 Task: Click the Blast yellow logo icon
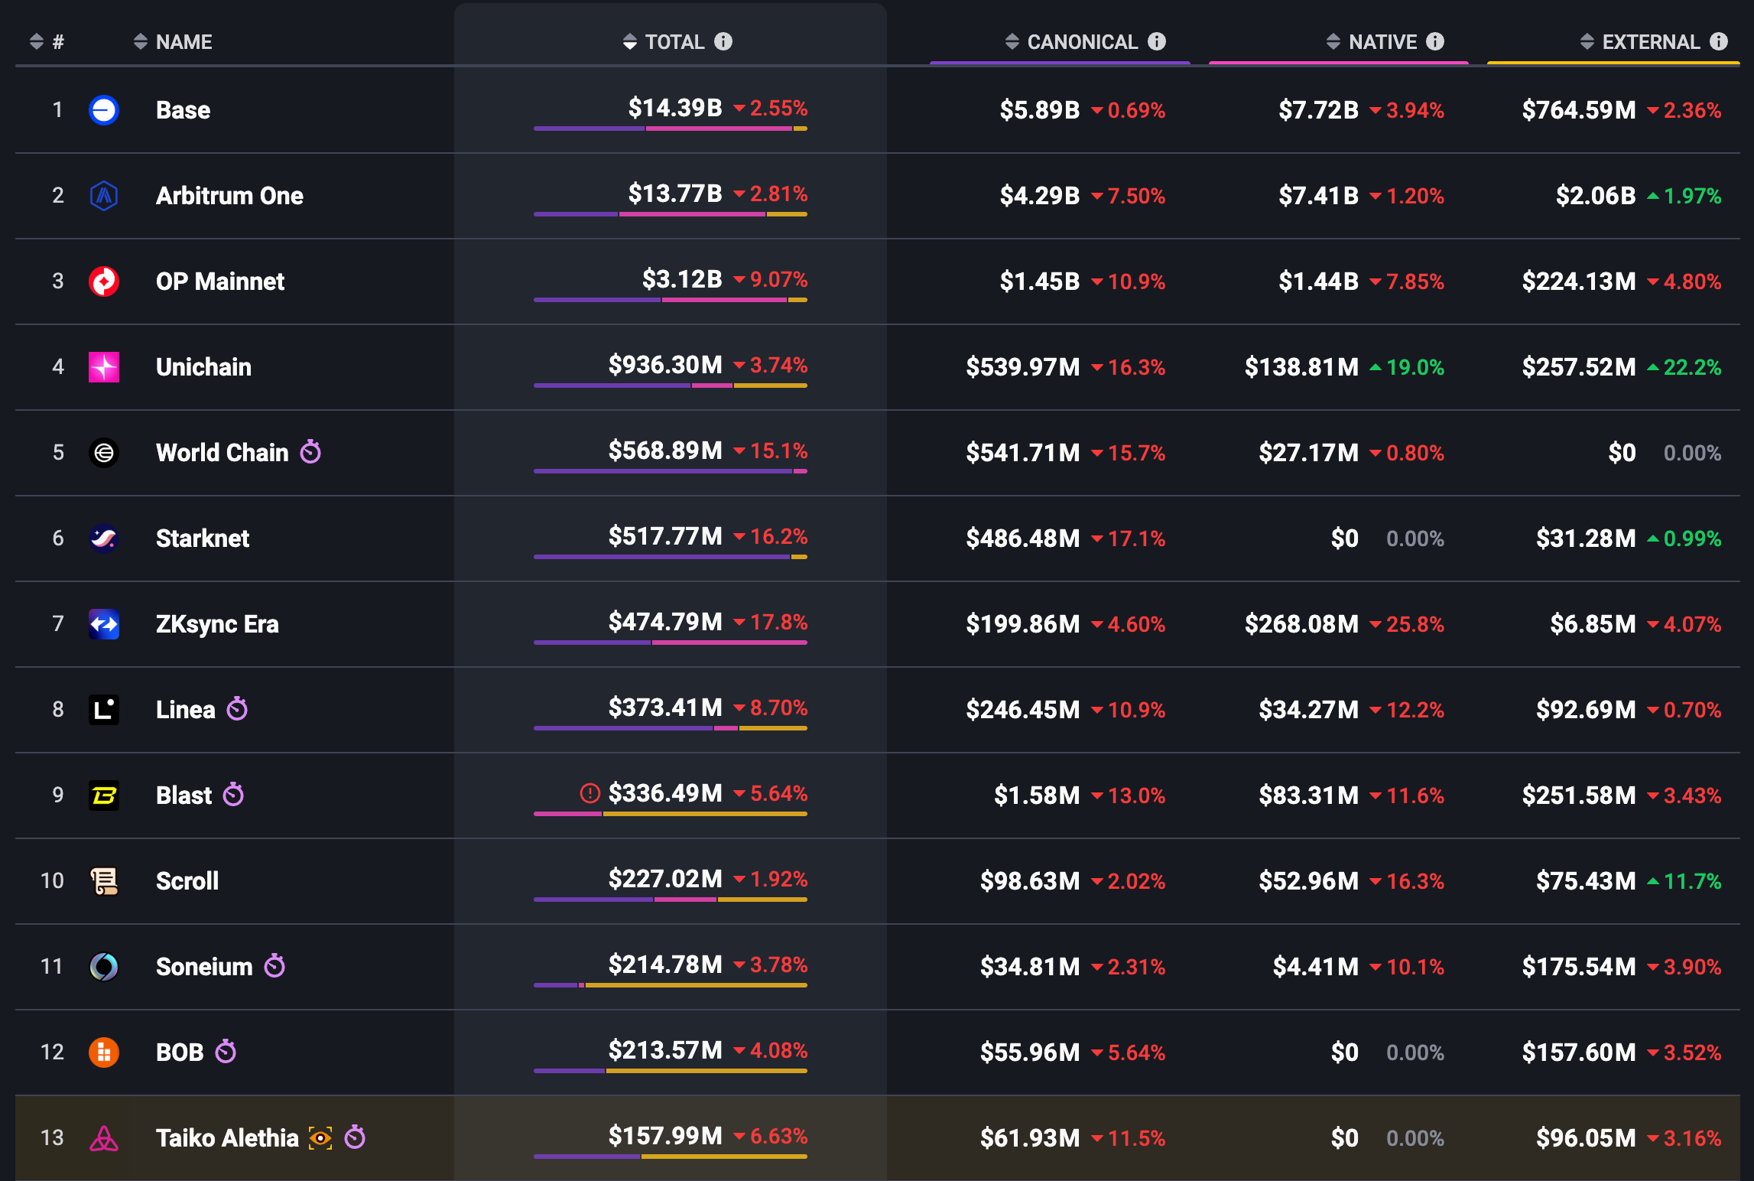[x=104, y=795]
